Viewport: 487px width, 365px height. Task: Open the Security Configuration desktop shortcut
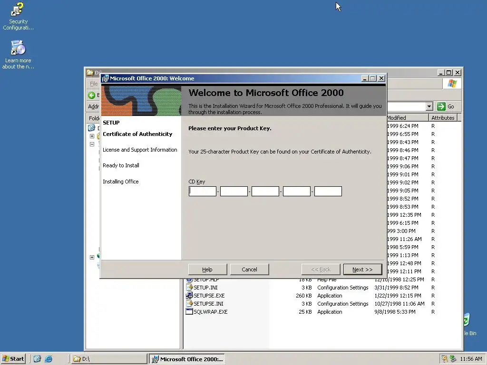click(18, 16)
